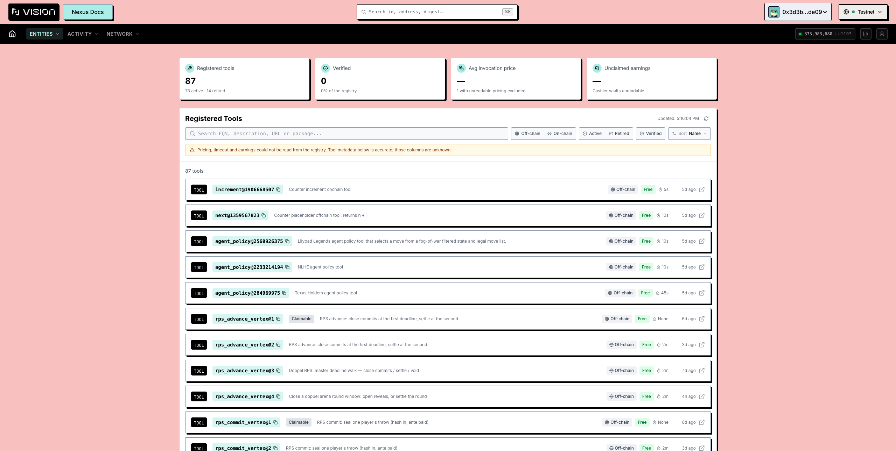The width and height of the screenshot is (896, 451).
Task: Open agent_policy@2233214194 external link icon
Action: [702, 267]
